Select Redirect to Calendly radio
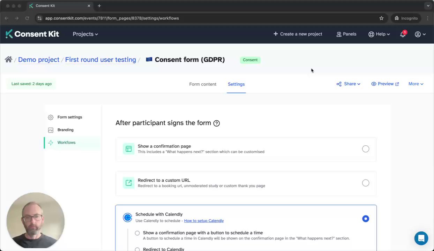434x251 pixels. pos(137,250)
